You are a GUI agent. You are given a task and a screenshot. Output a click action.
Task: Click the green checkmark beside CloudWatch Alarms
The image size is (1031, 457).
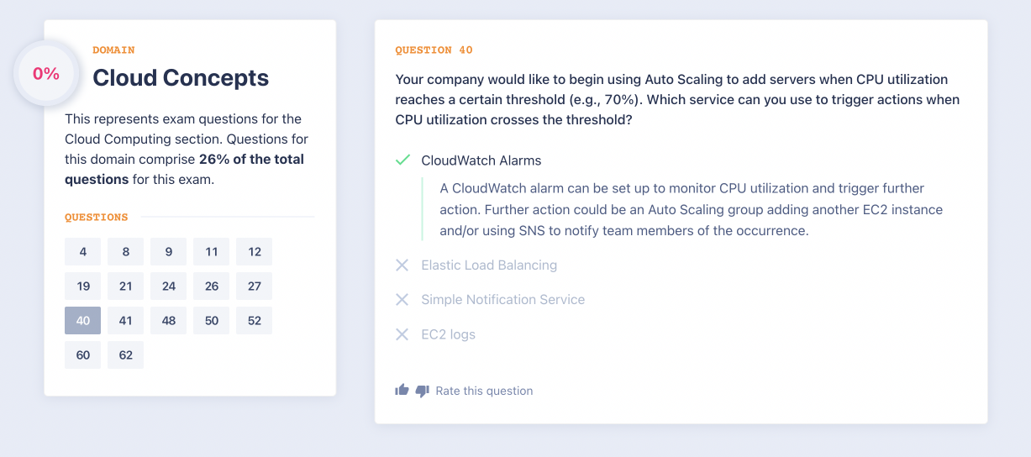click(x=402, y=160)
